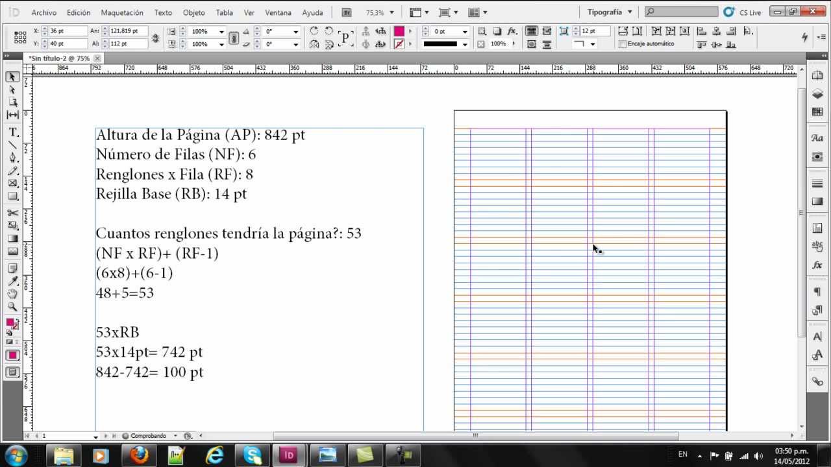This screenshot has height=467, width=831.
Task: Select the Gradient Feather tool
Action: coord(12,252)
